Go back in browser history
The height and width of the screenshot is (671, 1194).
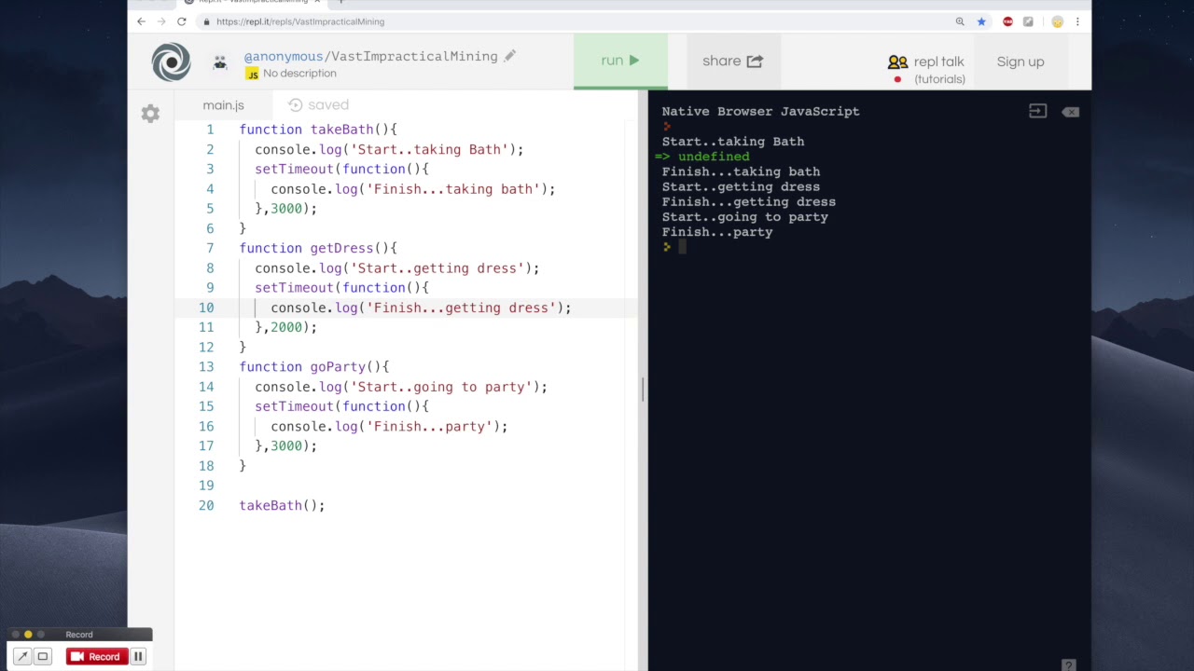[x=141, y=21]
